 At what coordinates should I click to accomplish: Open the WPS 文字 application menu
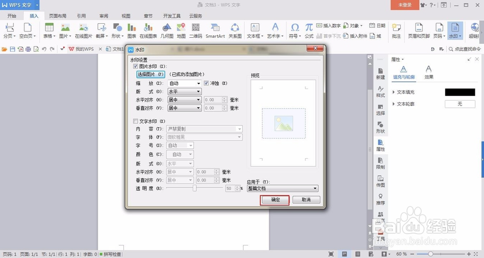pos(20,5)
